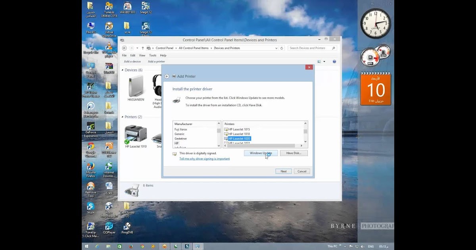476x250 pixels.
Task: Launch Google Chrome desktop shortcut
Action: 90,150
